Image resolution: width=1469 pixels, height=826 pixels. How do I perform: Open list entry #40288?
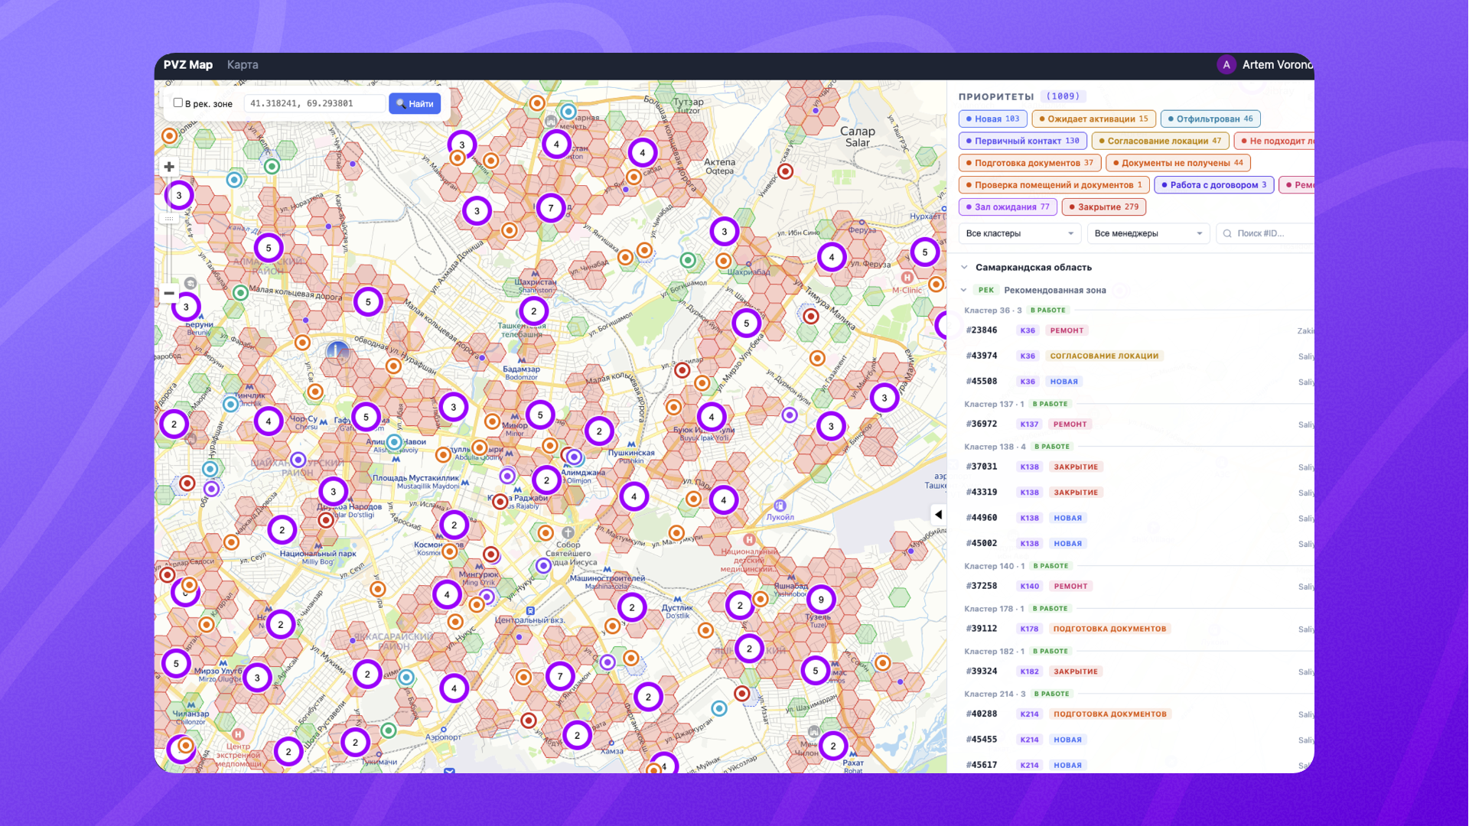[x=1137, y=714]
